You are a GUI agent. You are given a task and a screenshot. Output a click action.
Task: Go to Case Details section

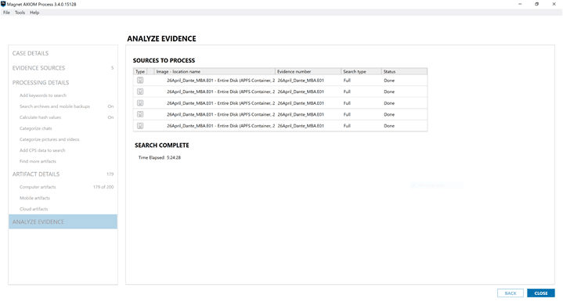(x=31, y=53)
